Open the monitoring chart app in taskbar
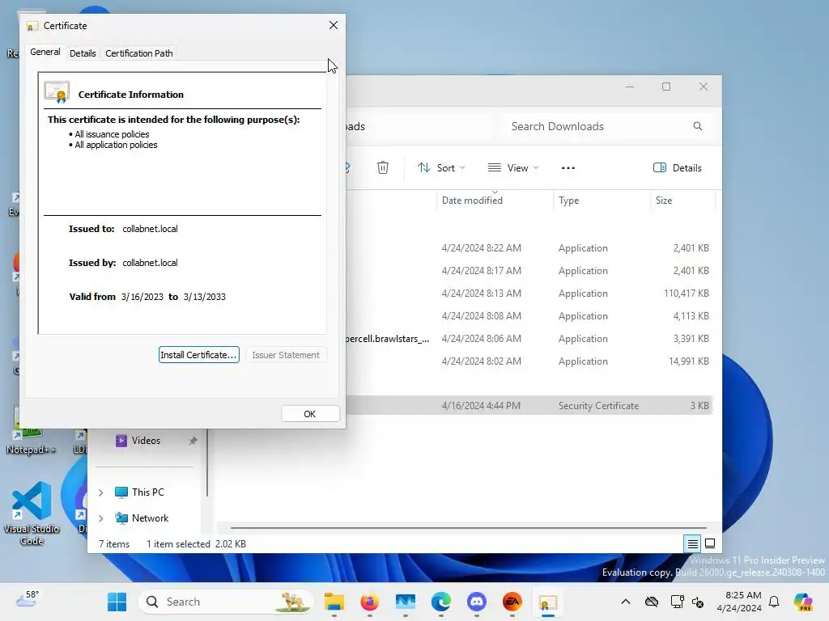 coord(406,602)
